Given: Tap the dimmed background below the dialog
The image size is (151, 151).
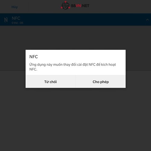Looking at the screenshot, I should coord(75,119).
